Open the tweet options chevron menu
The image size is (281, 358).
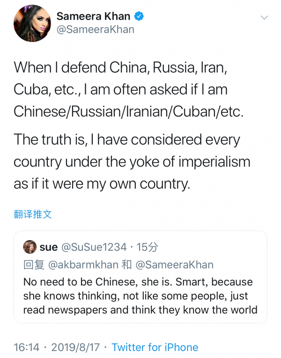pos(265,18)
